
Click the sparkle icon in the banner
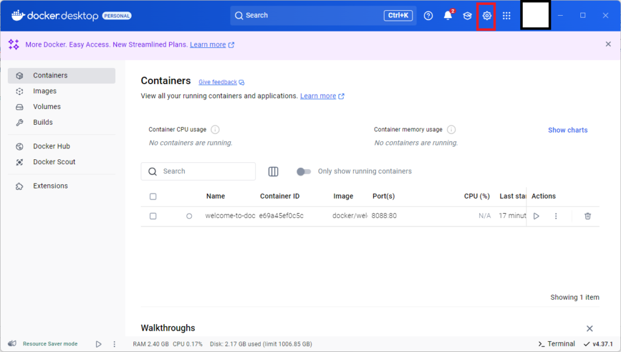pyautogui.click(x=14, y=44)
